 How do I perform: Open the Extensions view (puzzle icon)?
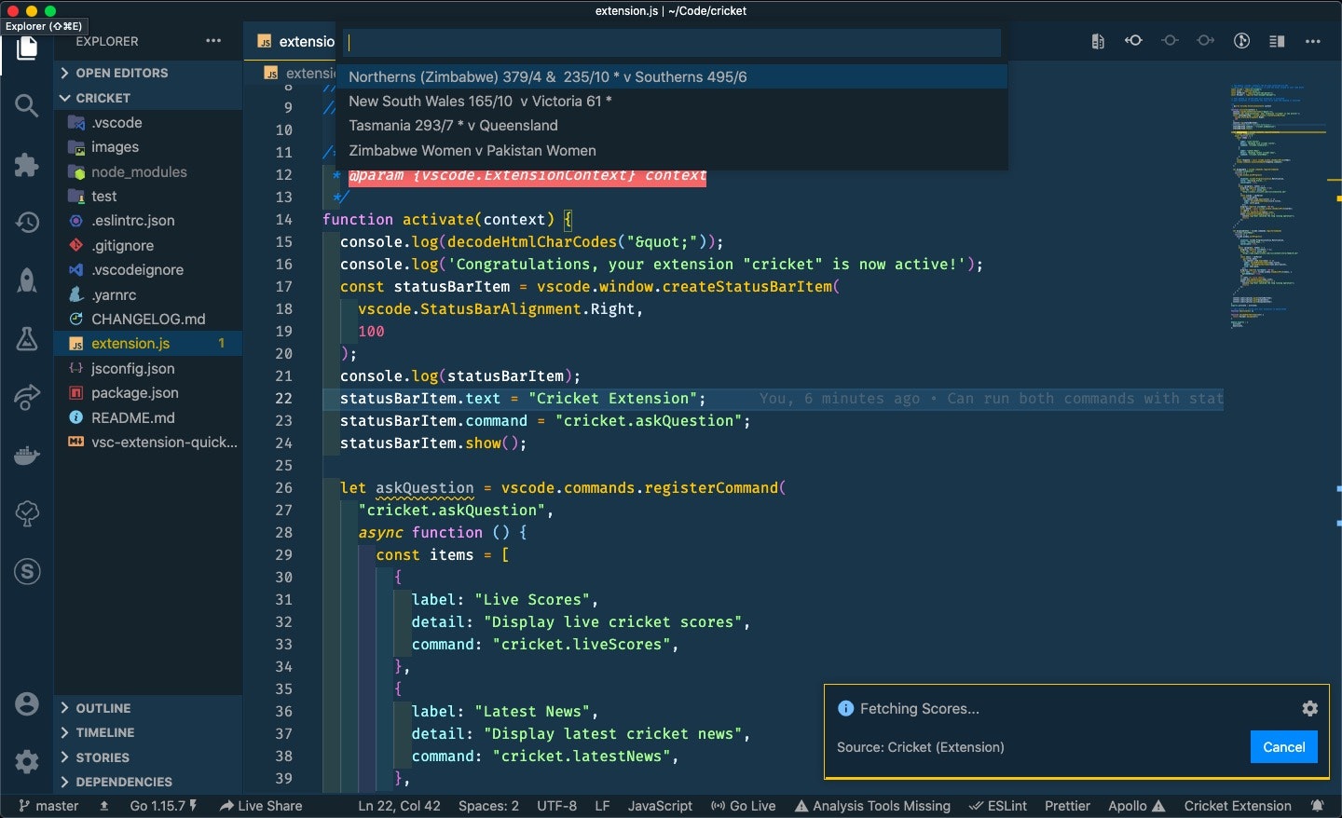pyautogui.click(x=25, y=165)
